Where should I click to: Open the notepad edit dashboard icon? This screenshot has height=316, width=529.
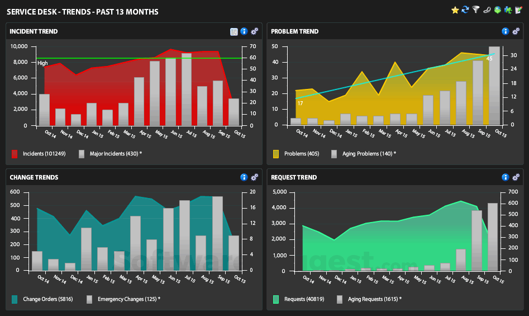pyautogui.click(x=518, y=10)
